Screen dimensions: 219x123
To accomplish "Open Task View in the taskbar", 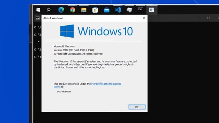I will [49, 10].
